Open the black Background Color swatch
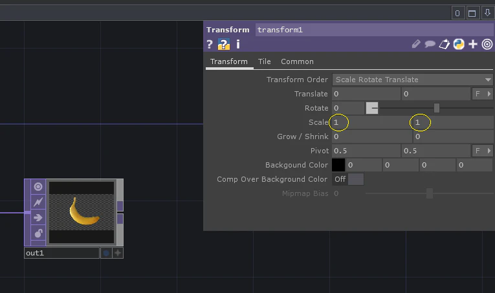The height and width of the screenshot is (293, 495). 338,165
